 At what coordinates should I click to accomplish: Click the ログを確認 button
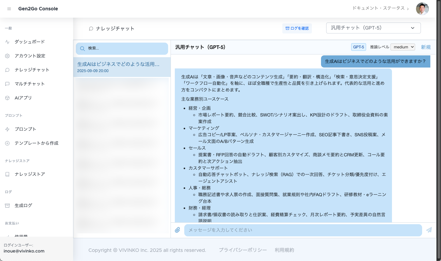297,28
